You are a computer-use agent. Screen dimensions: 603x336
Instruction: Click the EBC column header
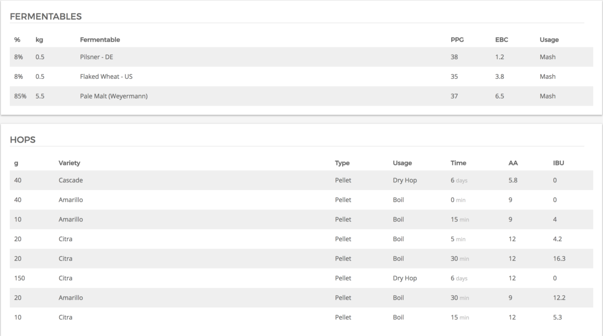point(501,40)
